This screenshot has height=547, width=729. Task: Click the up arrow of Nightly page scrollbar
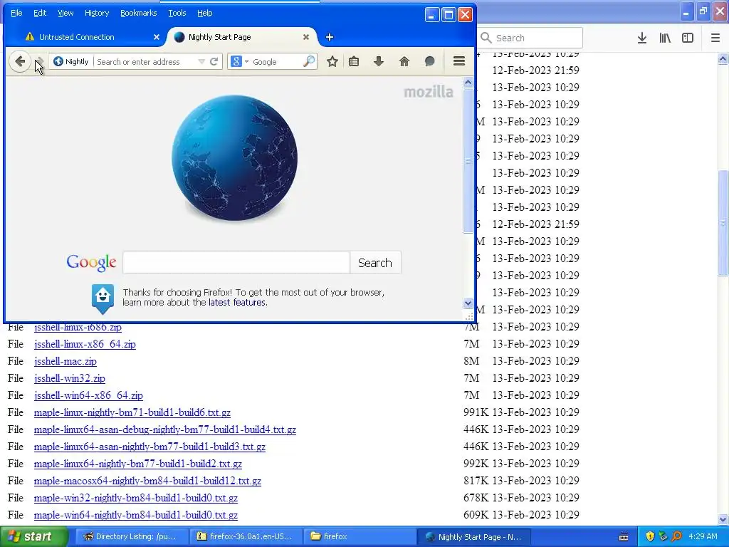468,83
